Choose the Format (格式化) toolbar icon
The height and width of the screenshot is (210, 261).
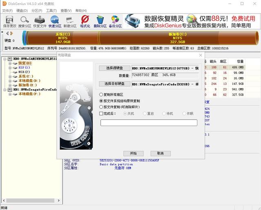click(85, 22)
